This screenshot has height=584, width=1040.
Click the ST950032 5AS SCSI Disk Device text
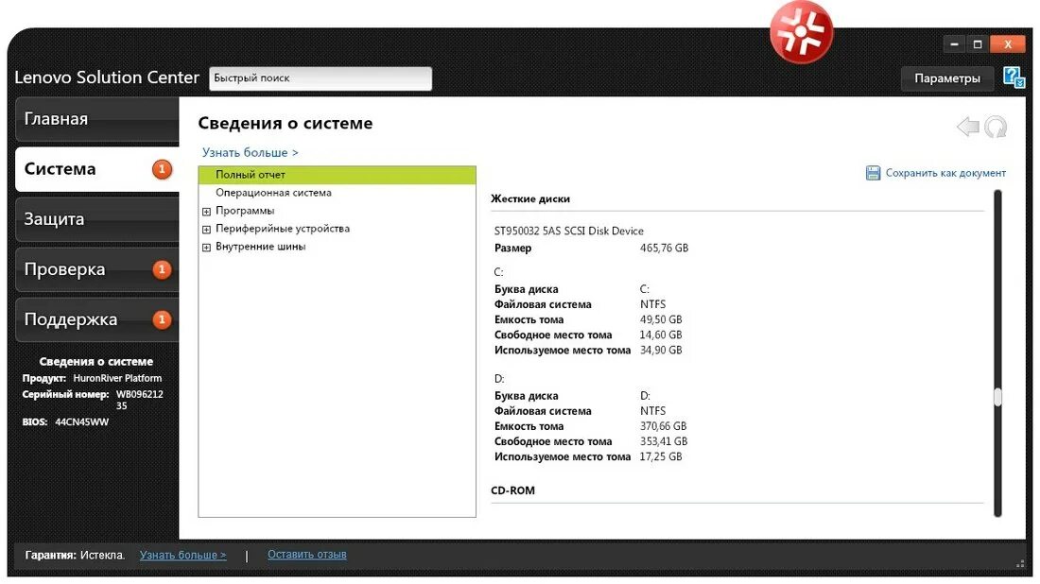[569, 231]
